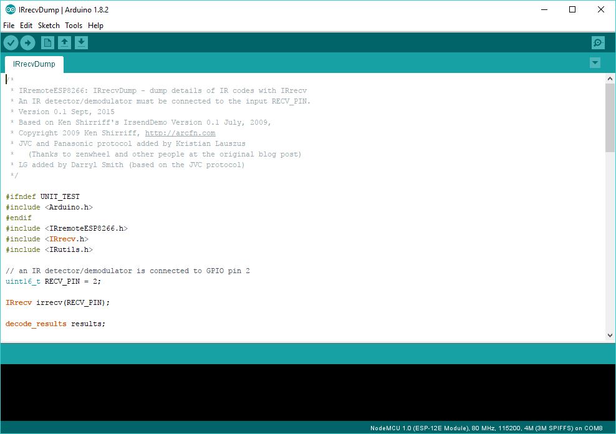616x434 pixels.
Task: Open the tab options dropdown arrow
Action: click(x=595, y=62)
